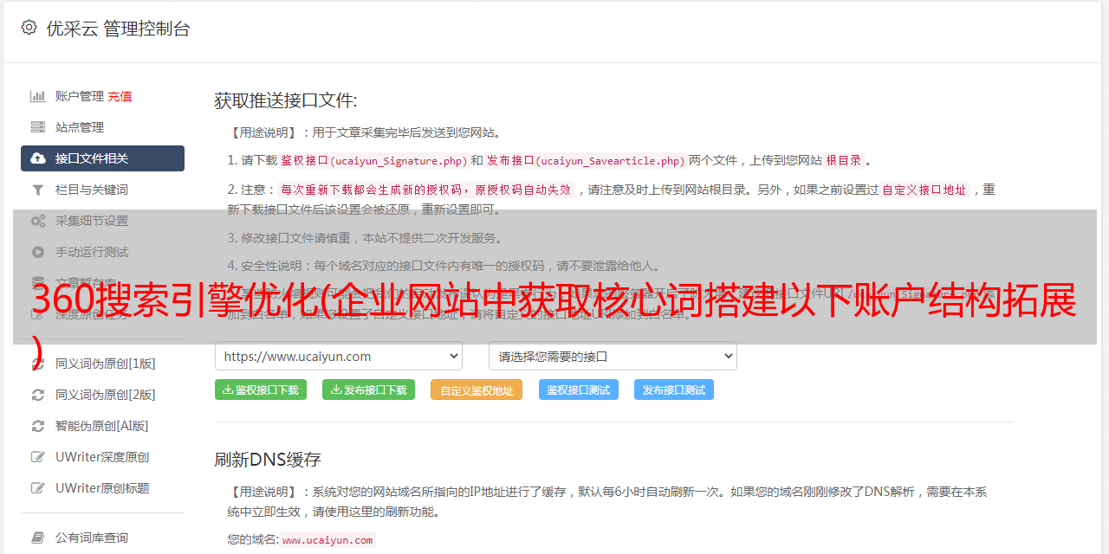This screenshot has width=1109, height=554.
Task: Open 同义词伪原创[2版] menu entry
Action: [106, 395]
